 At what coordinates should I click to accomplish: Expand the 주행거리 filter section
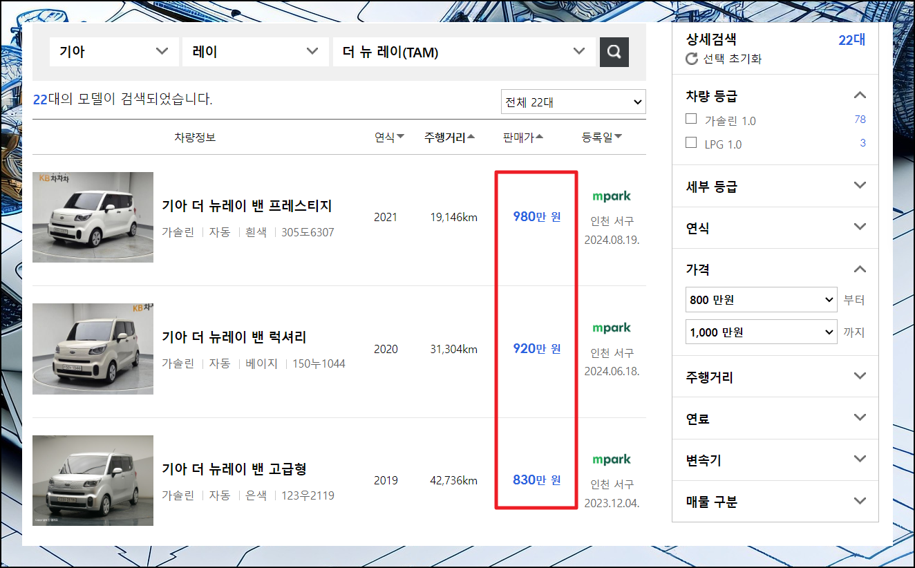[860, 376]
